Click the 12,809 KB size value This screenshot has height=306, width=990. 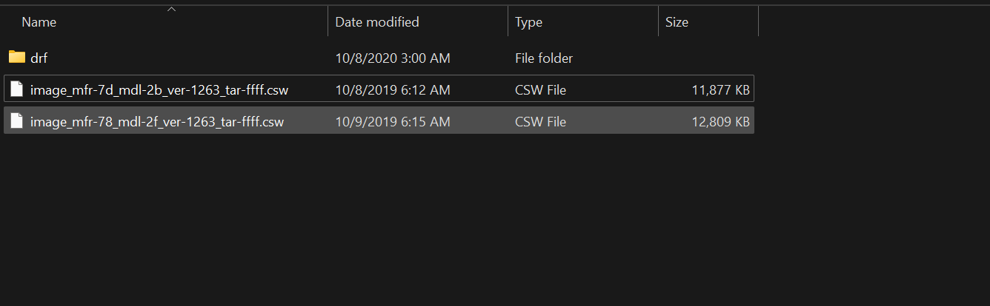(720, 121)
